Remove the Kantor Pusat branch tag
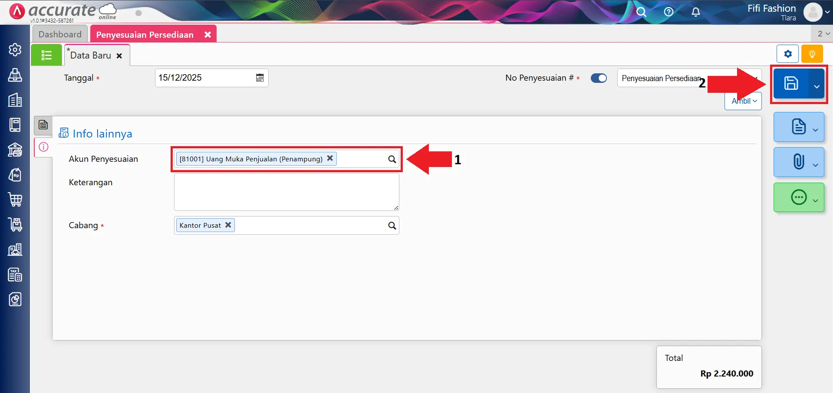Viewport: 833px width, 393px height. pos(228,225)
